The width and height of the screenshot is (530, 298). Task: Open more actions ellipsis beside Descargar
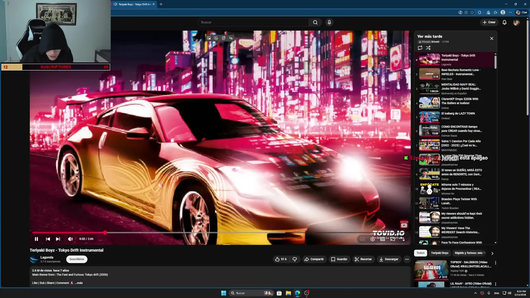tap(407, 259)
